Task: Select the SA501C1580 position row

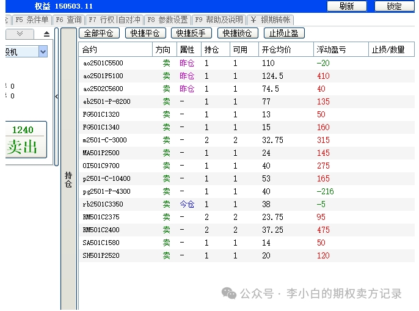Action: tap(247, 243)
